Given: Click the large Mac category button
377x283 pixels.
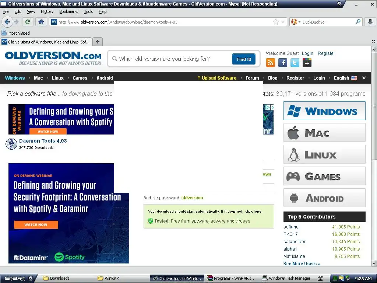Looking at the screenshot, I should pyautogui.click(x=324, y=132).
